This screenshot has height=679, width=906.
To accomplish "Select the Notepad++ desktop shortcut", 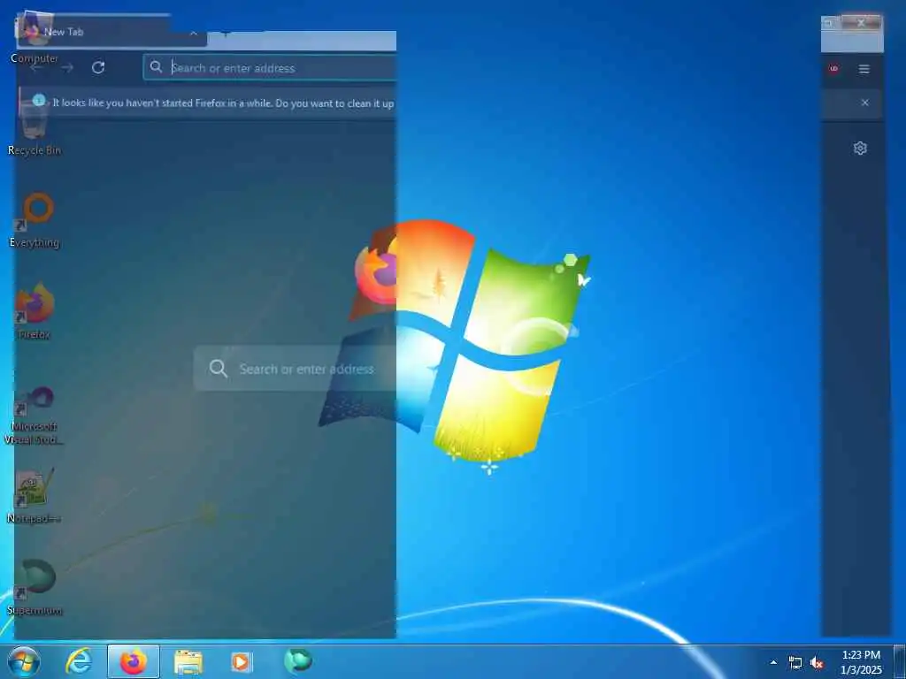I will (x=35, y=496).
